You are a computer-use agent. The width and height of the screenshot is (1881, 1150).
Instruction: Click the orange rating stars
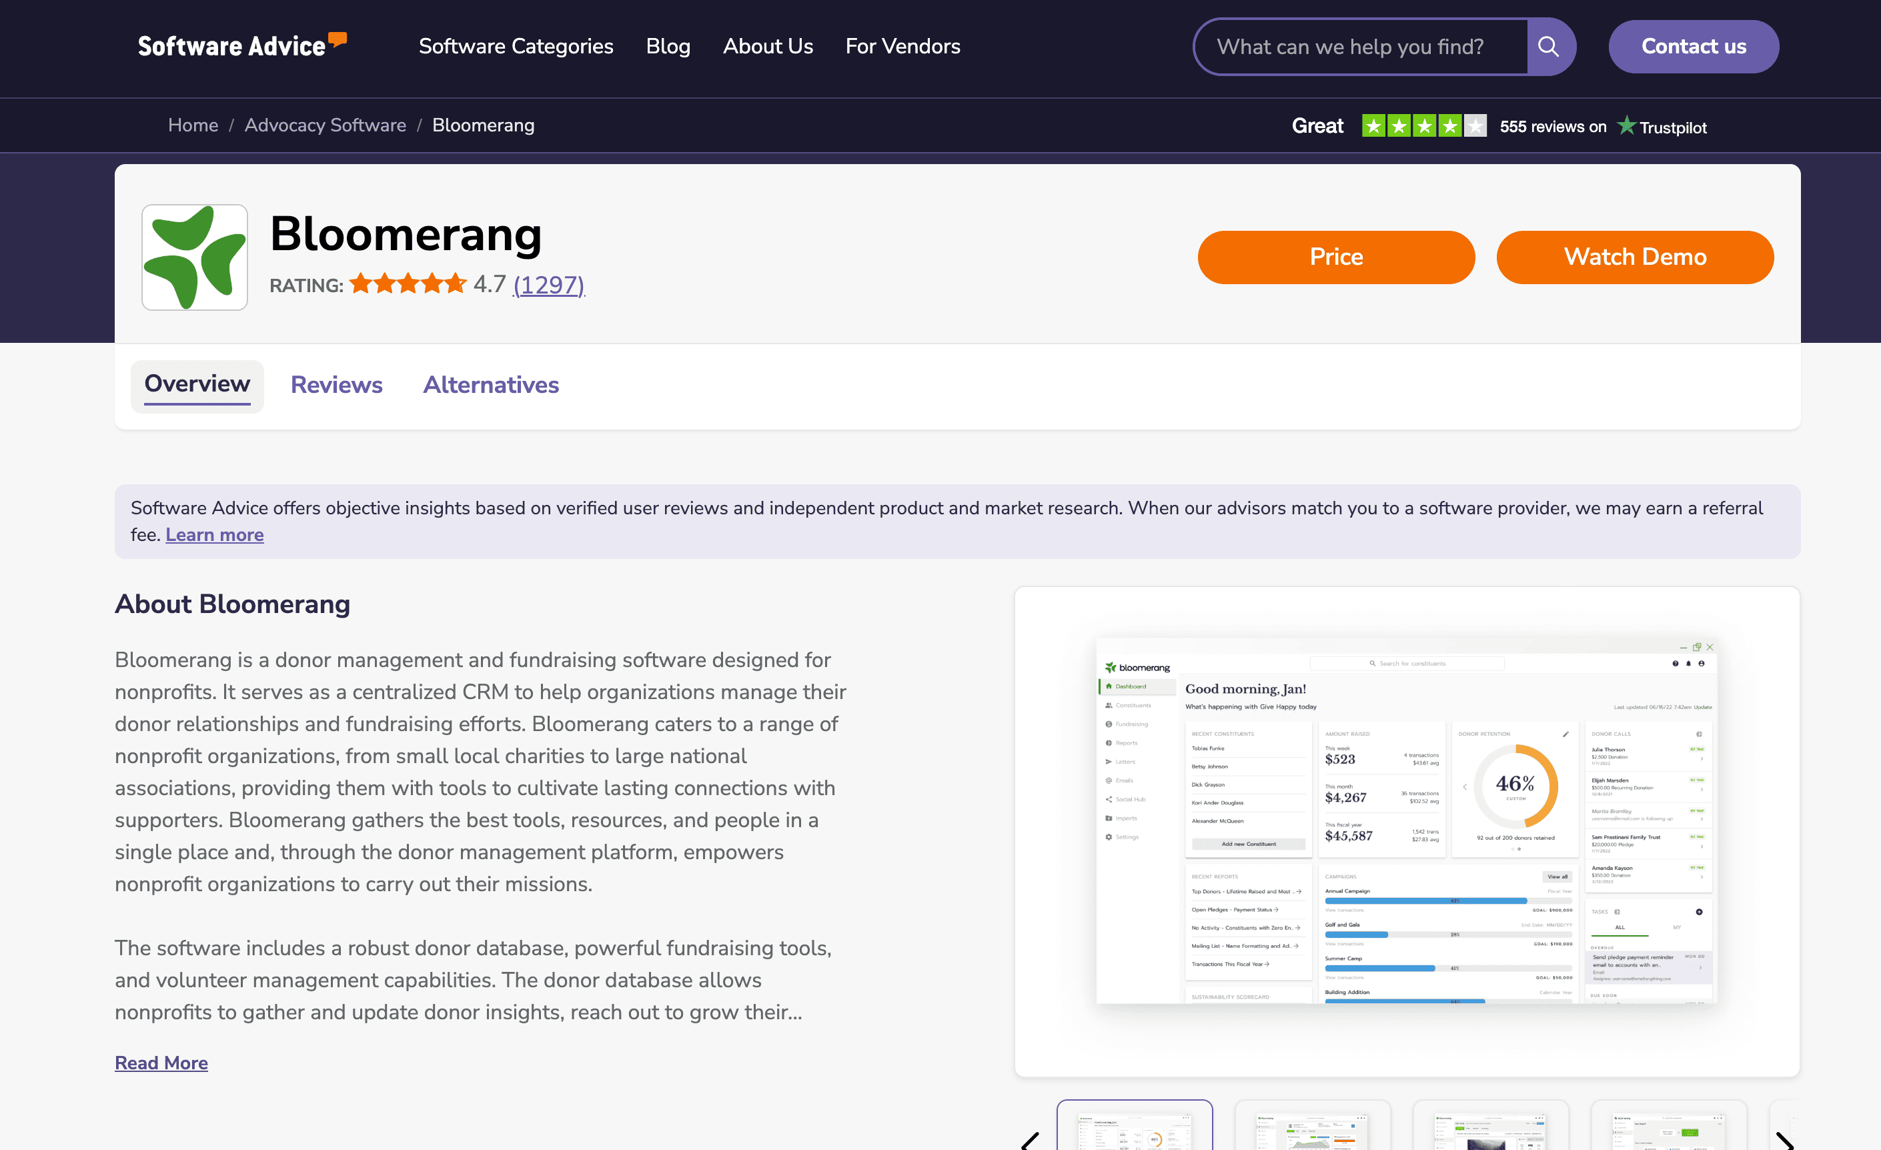point(408,284)
